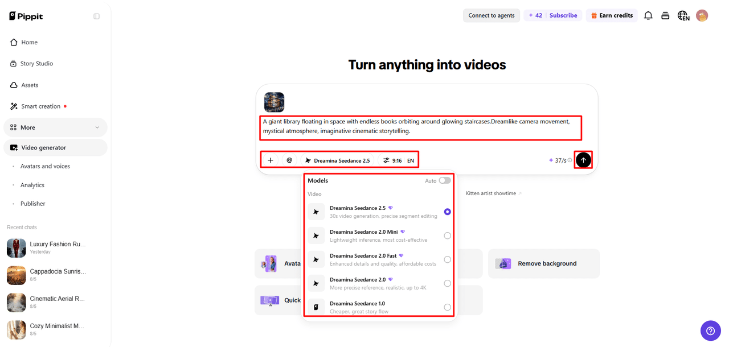Click Cappadocia Sunrise chat thumbnail
The image size is (729, 347).
tap(17, 275)
